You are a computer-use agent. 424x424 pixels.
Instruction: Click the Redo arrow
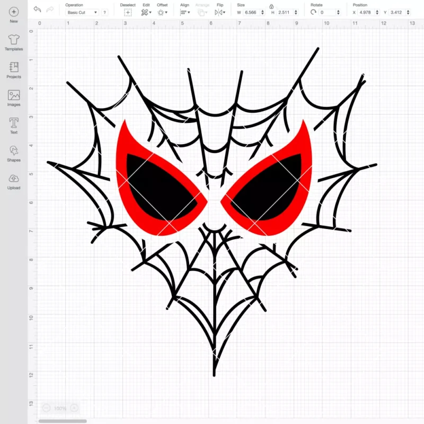(50, 10)
